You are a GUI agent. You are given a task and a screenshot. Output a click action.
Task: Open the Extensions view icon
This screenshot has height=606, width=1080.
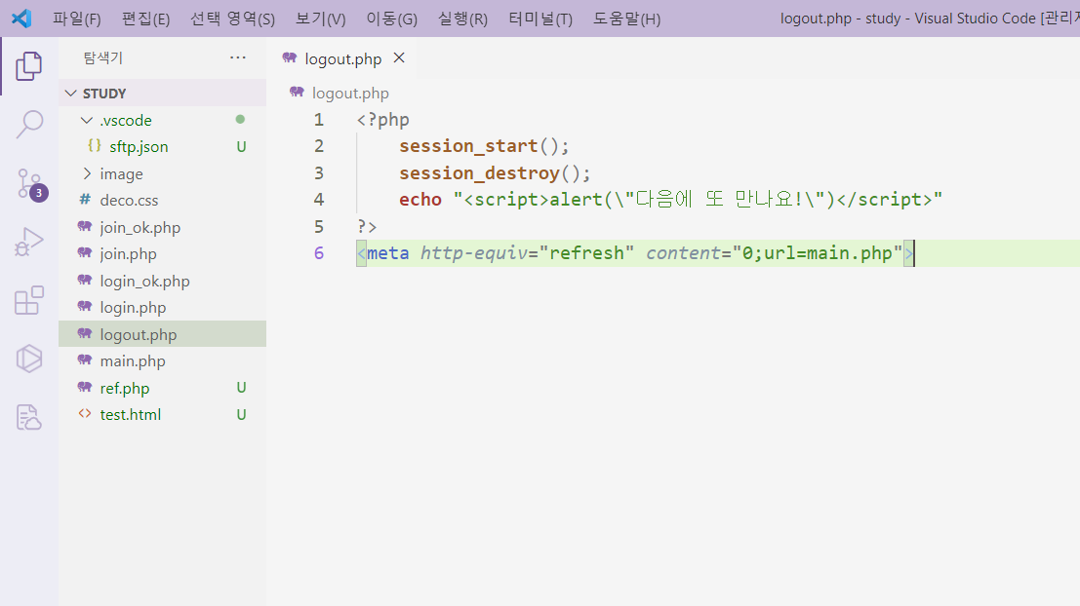[x=29, y=301]
